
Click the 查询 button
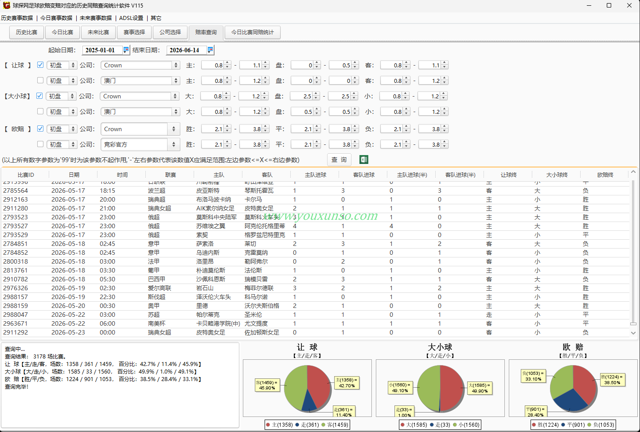[x=339, y=160]
